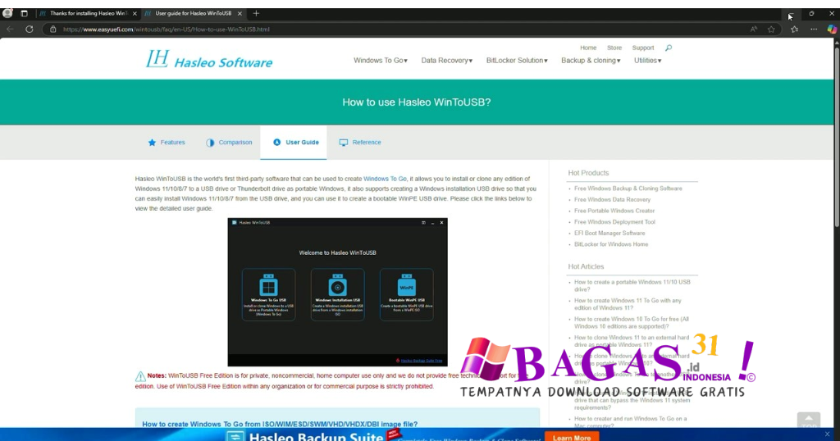Click the Reference monitor icon
Screen dimensions: 840x441
click(344, 143)
